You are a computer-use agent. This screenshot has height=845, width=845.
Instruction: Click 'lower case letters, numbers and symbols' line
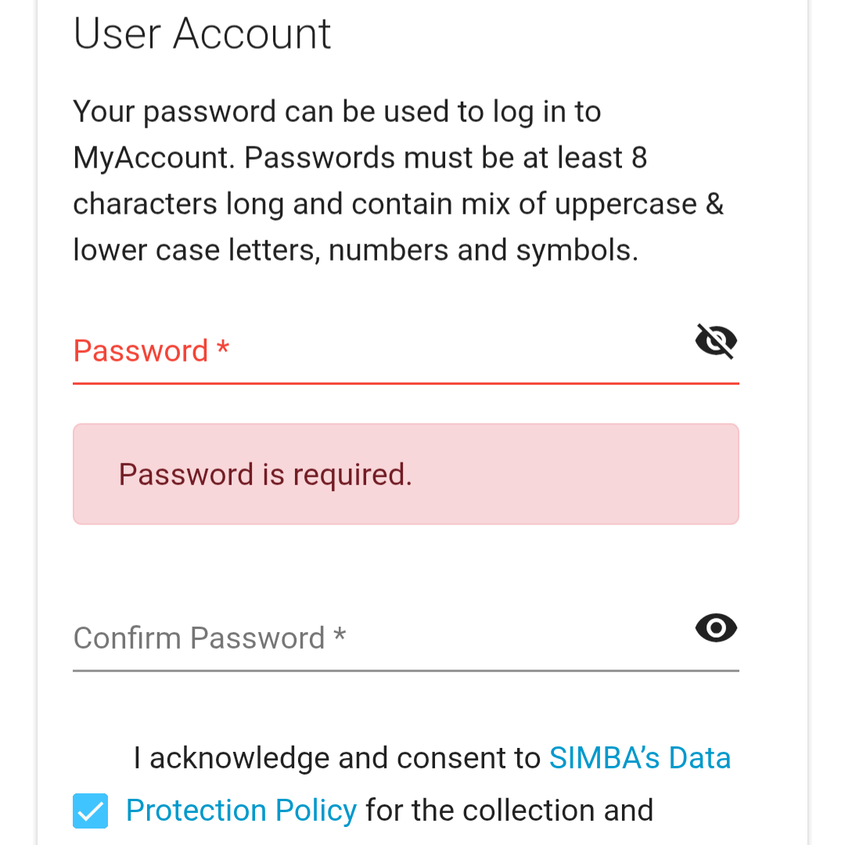355,250
